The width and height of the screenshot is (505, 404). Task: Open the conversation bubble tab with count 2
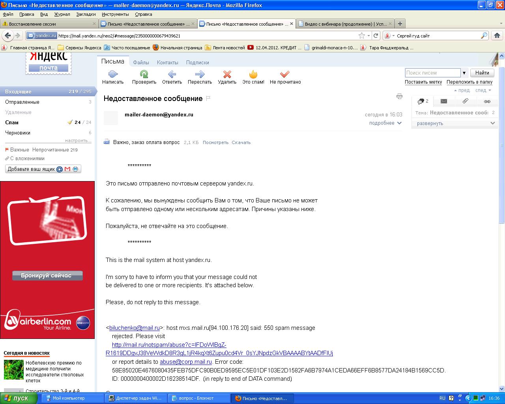[423, 101]
